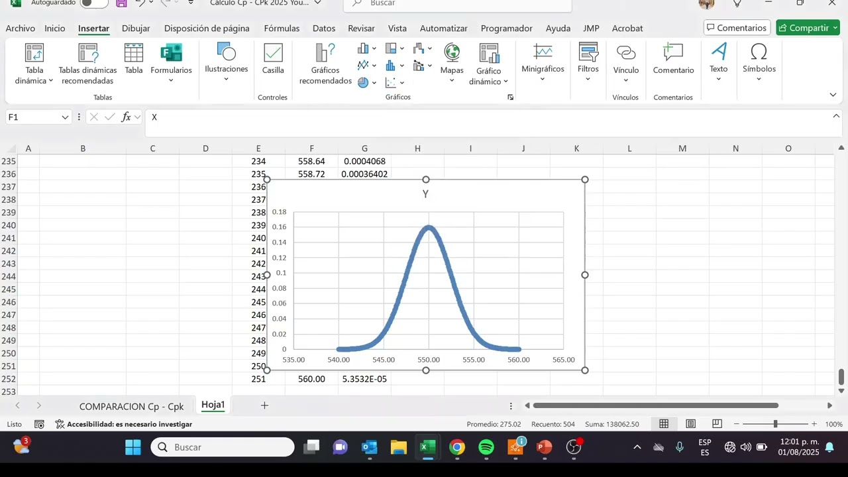The width and height of the screenshot is (848, 477).
Task: Expand the Tabla dinámica dropdown arrow
Action: pyautogui.click(x=50, y=81)
